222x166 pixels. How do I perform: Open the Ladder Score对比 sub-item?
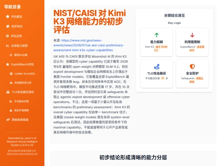pos(25,74)
